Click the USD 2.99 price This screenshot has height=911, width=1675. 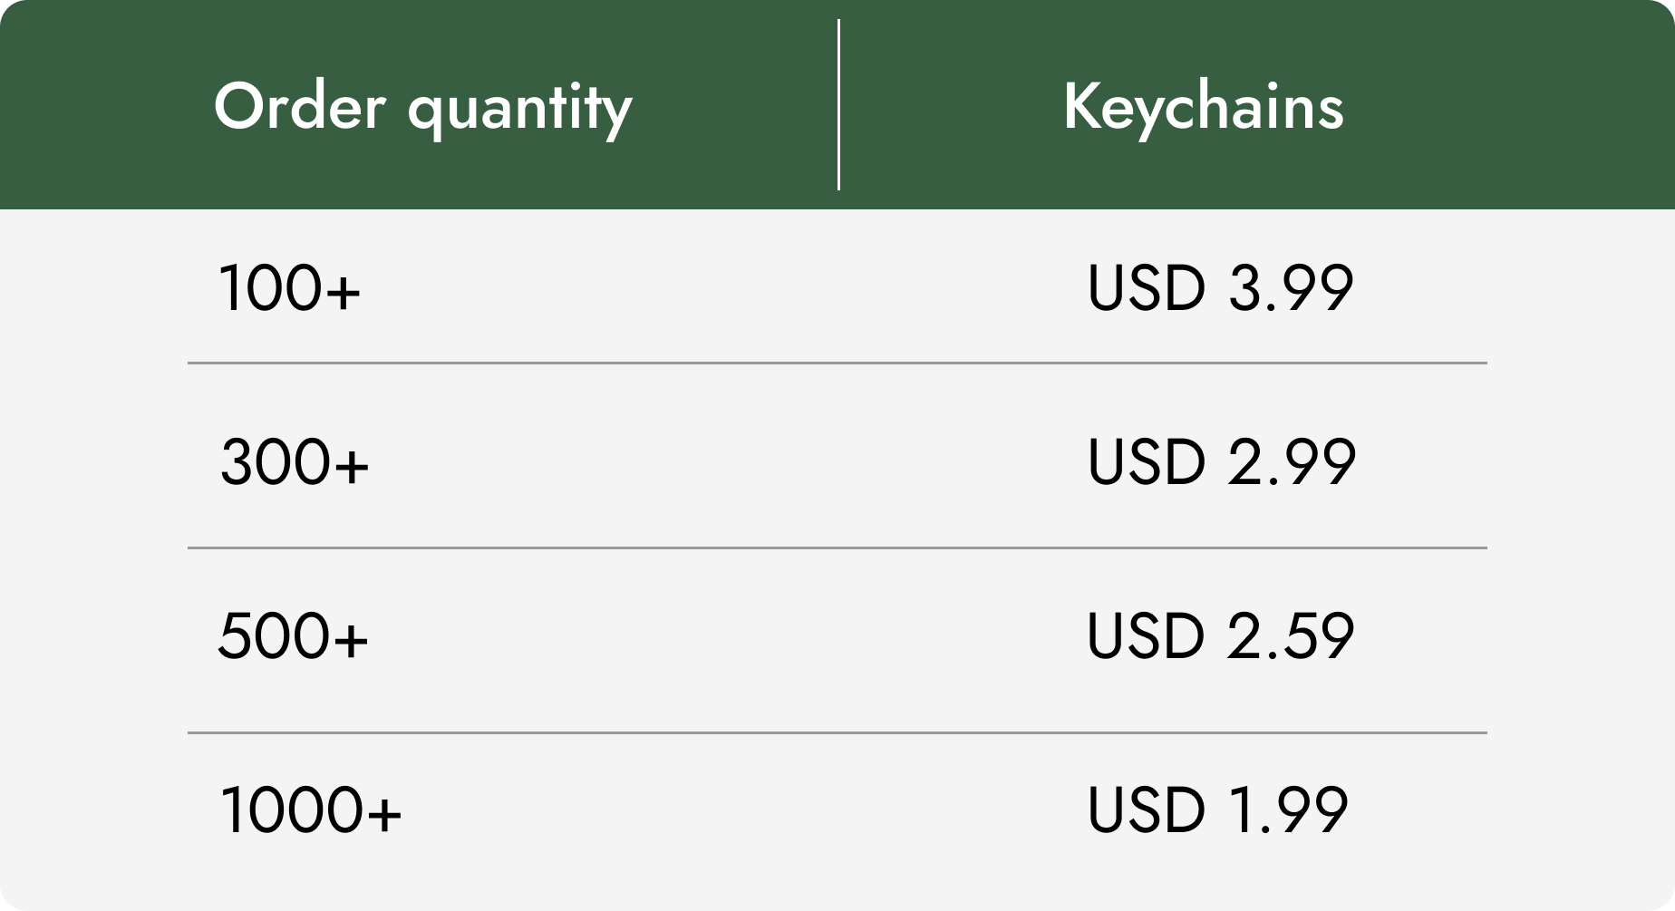coord(1221,462)
